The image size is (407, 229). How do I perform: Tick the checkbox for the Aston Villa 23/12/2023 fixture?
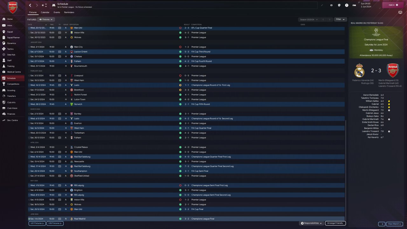click(29, 32)
